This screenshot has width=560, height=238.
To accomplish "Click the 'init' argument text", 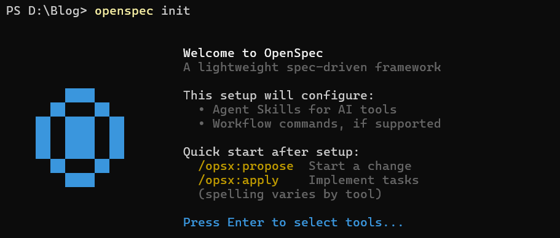I will click(176, 10).
